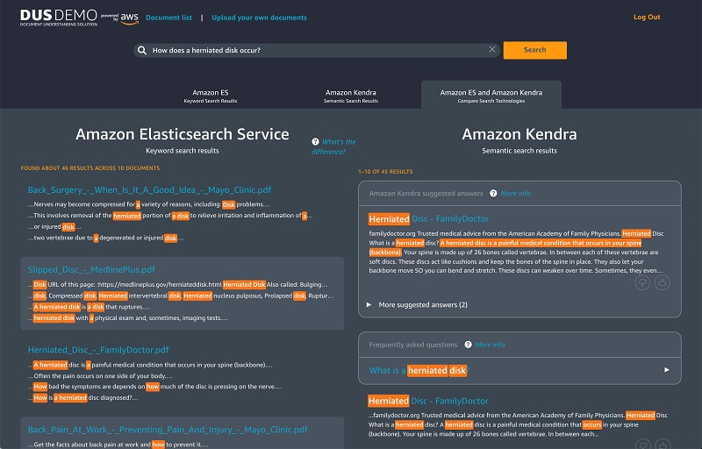
Task: Click help icon beside Frequently asked questions
Action: pyautogui.click(x=468, y=345)
